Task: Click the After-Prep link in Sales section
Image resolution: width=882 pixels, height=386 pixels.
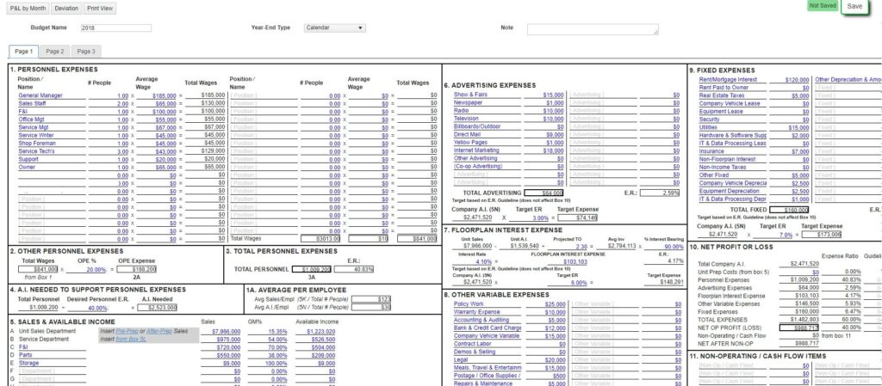Action: coord(159,331)
